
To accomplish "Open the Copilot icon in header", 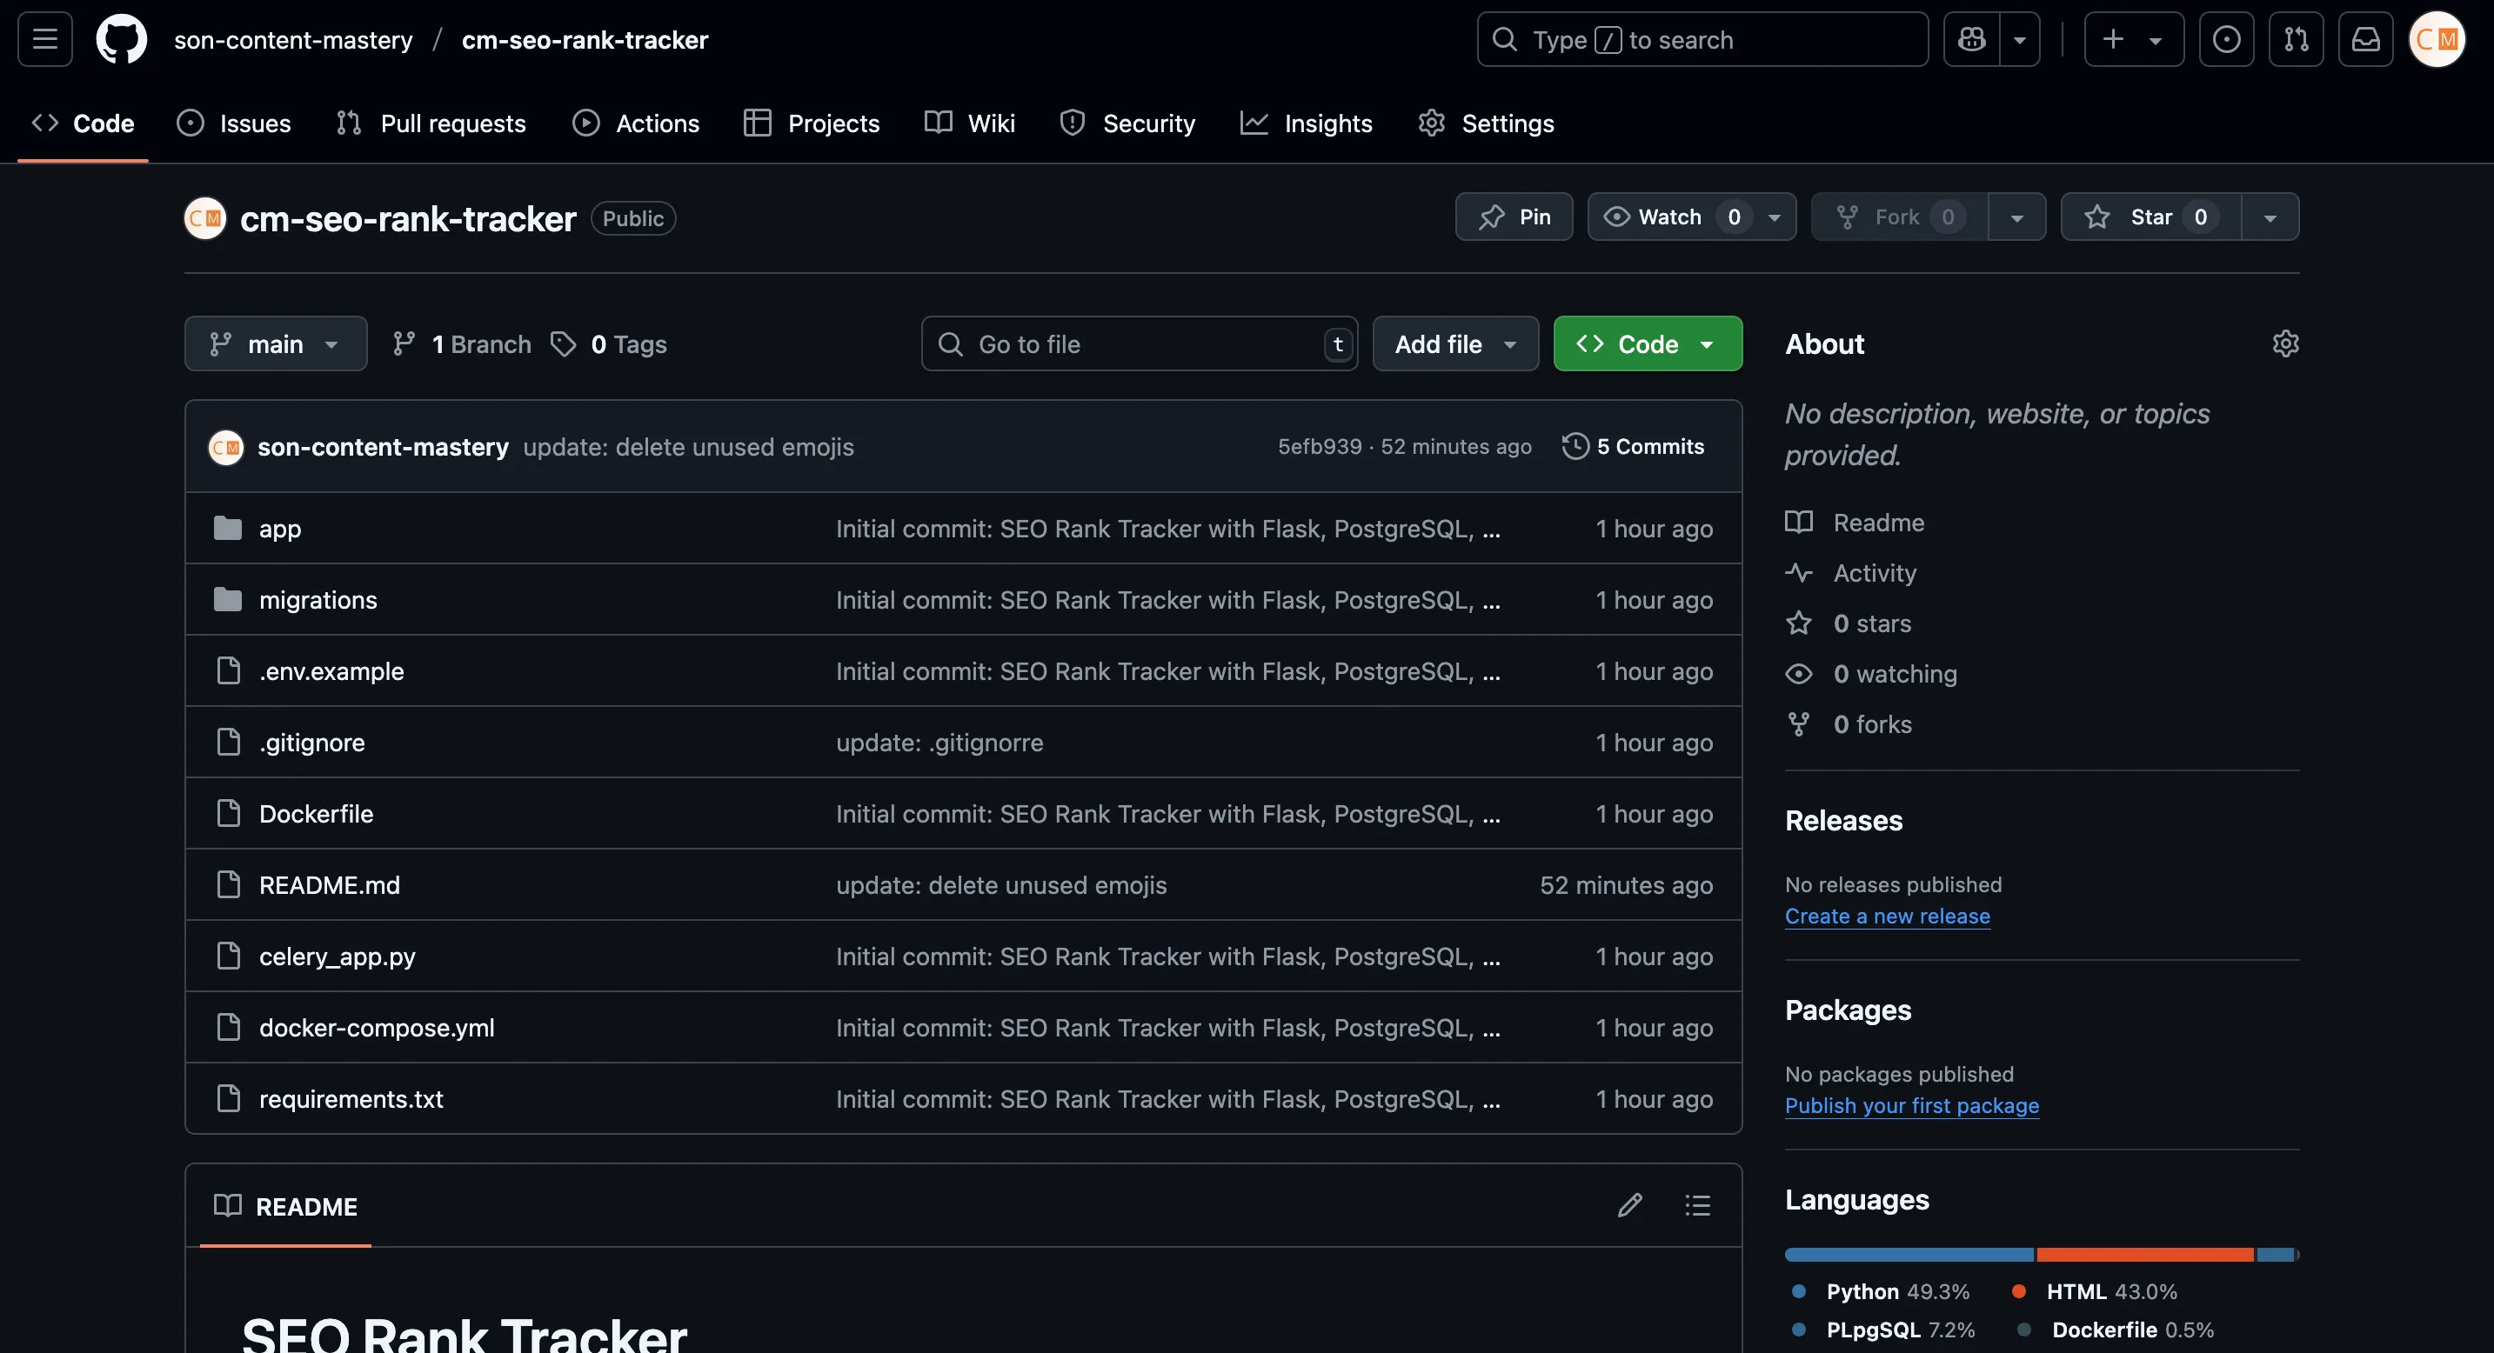I will coord(1971,40).
